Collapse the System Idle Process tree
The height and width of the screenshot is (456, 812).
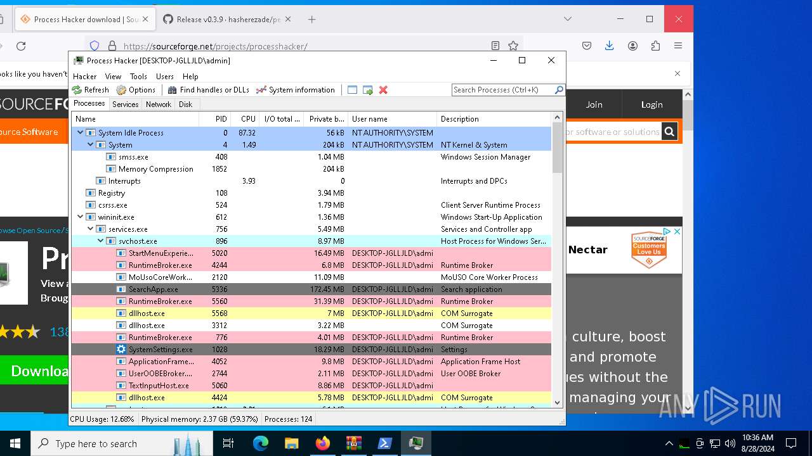[81, 132]
